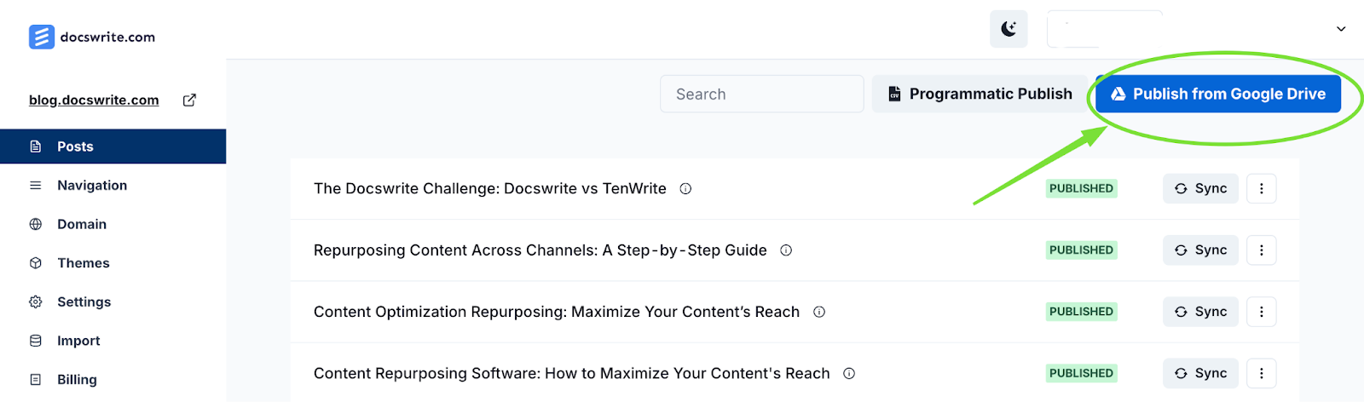Open three-dot menu for Docswrite vs TenWrite post
The image size is (1364, 402).
pyautogui.click(x=1262, y=188)
